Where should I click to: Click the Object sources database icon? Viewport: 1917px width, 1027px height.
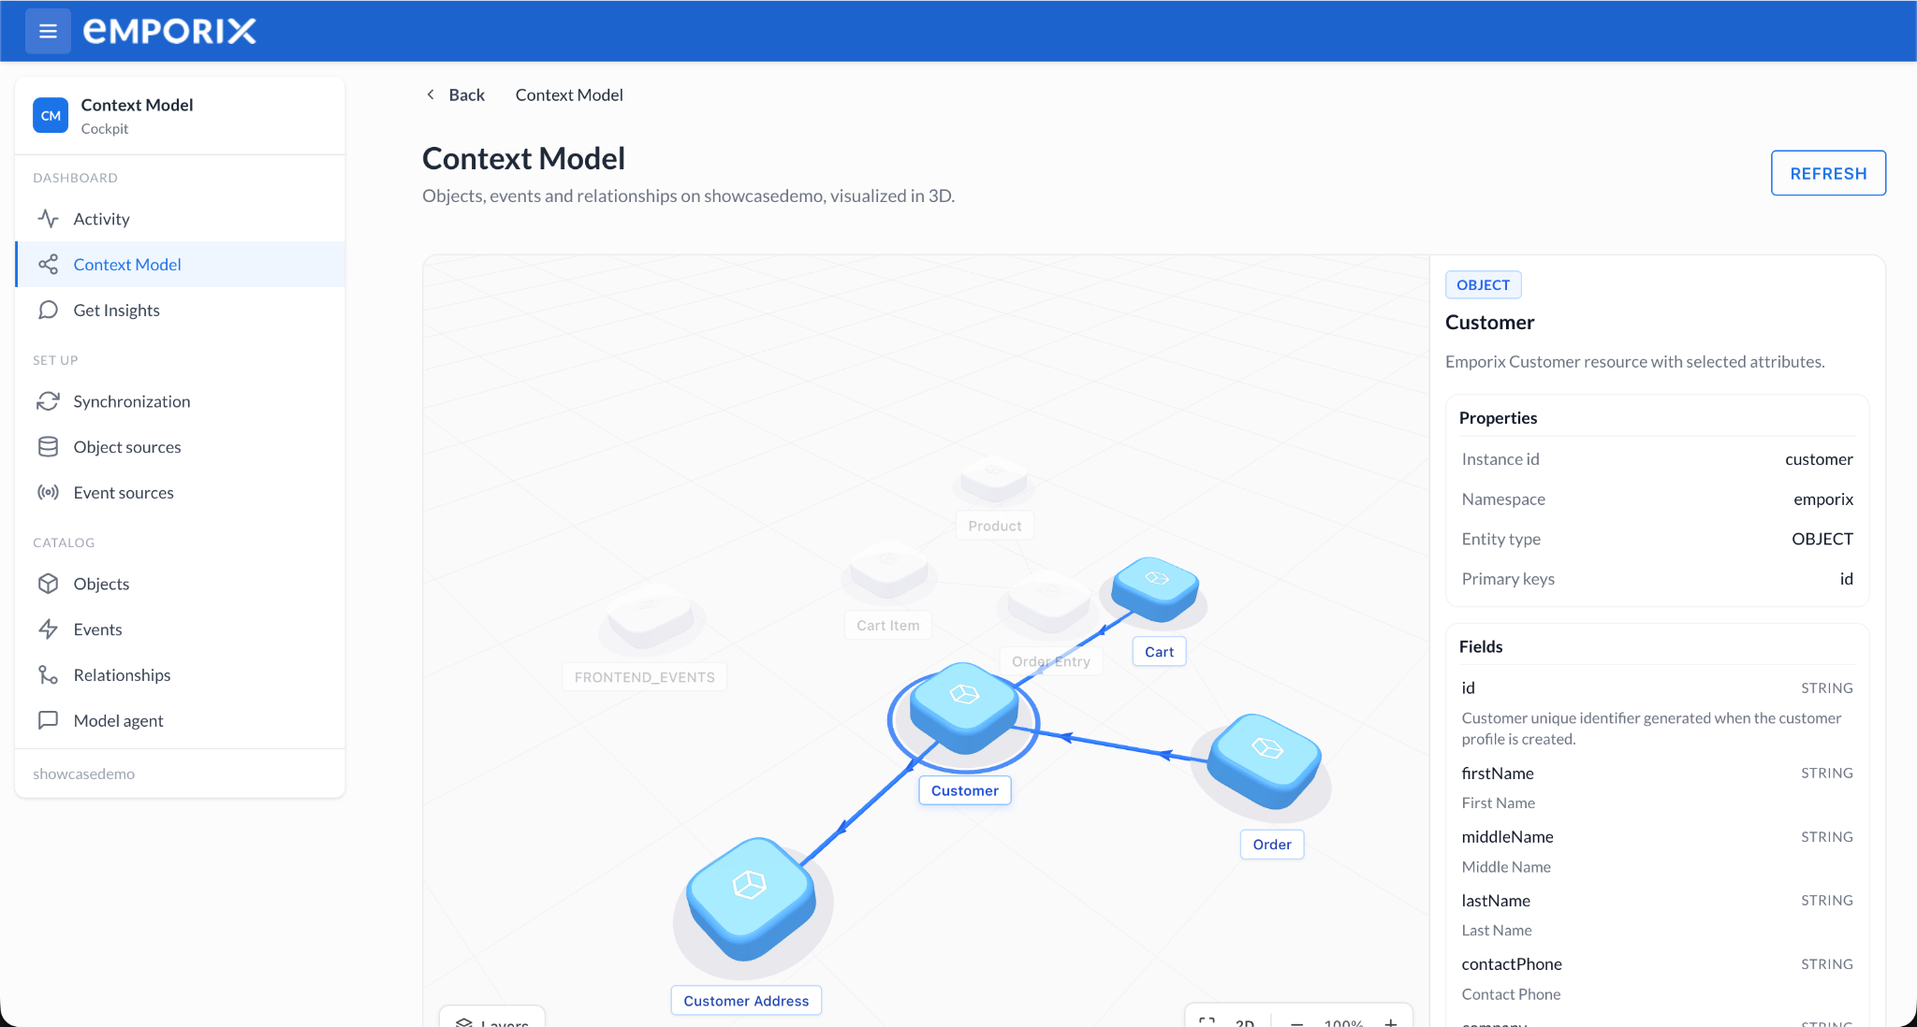pos(48,447)
